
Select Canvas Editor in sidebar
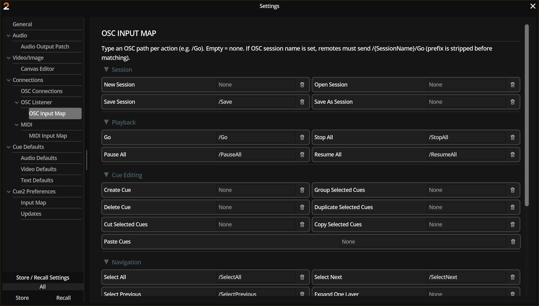pyautogui.click(x=38, y=69)
